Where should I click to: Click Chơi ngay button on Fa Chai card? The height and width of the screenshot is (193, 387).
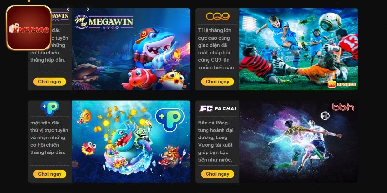point(217,174)
